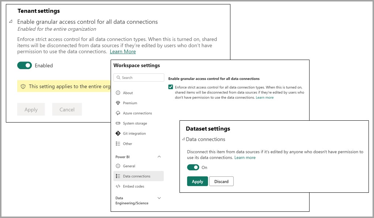Click the magnifier icon in Search box
374x218 pixels.
coord(118,78)
